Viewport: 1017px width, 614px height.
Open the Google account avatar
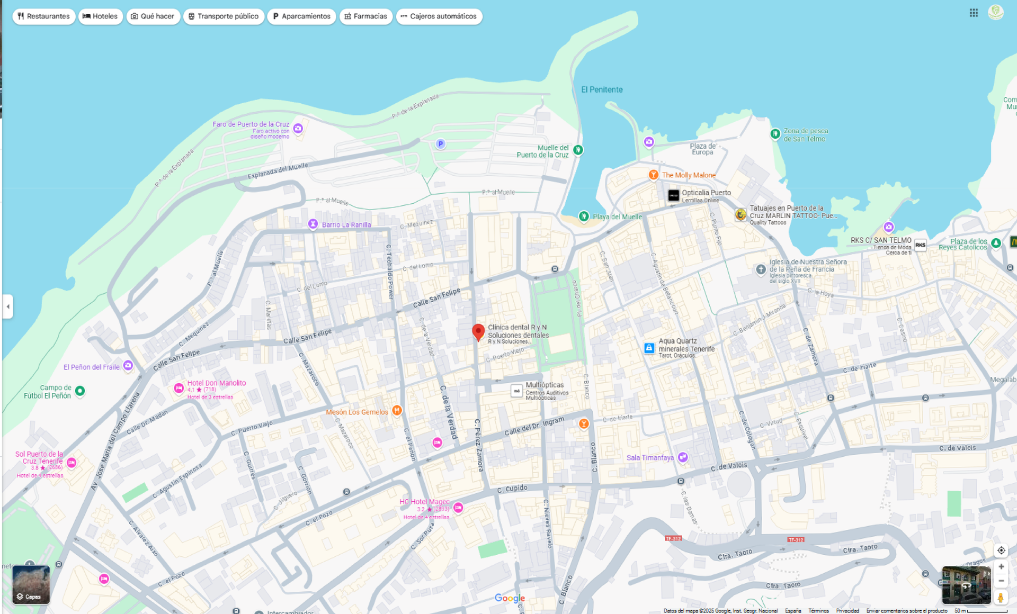tap(995, 12)
